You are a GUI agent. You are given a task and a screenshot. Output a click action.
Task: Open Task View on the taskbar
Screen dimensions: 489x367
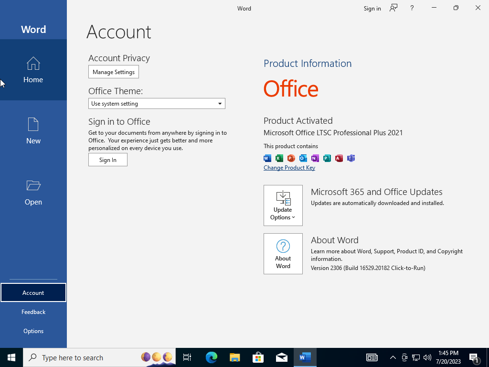point(187,357)
